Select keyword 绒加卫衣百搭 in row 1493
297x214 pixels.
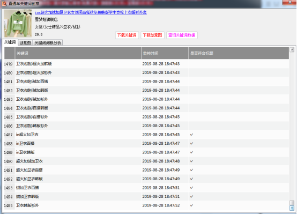pos(27,188)
